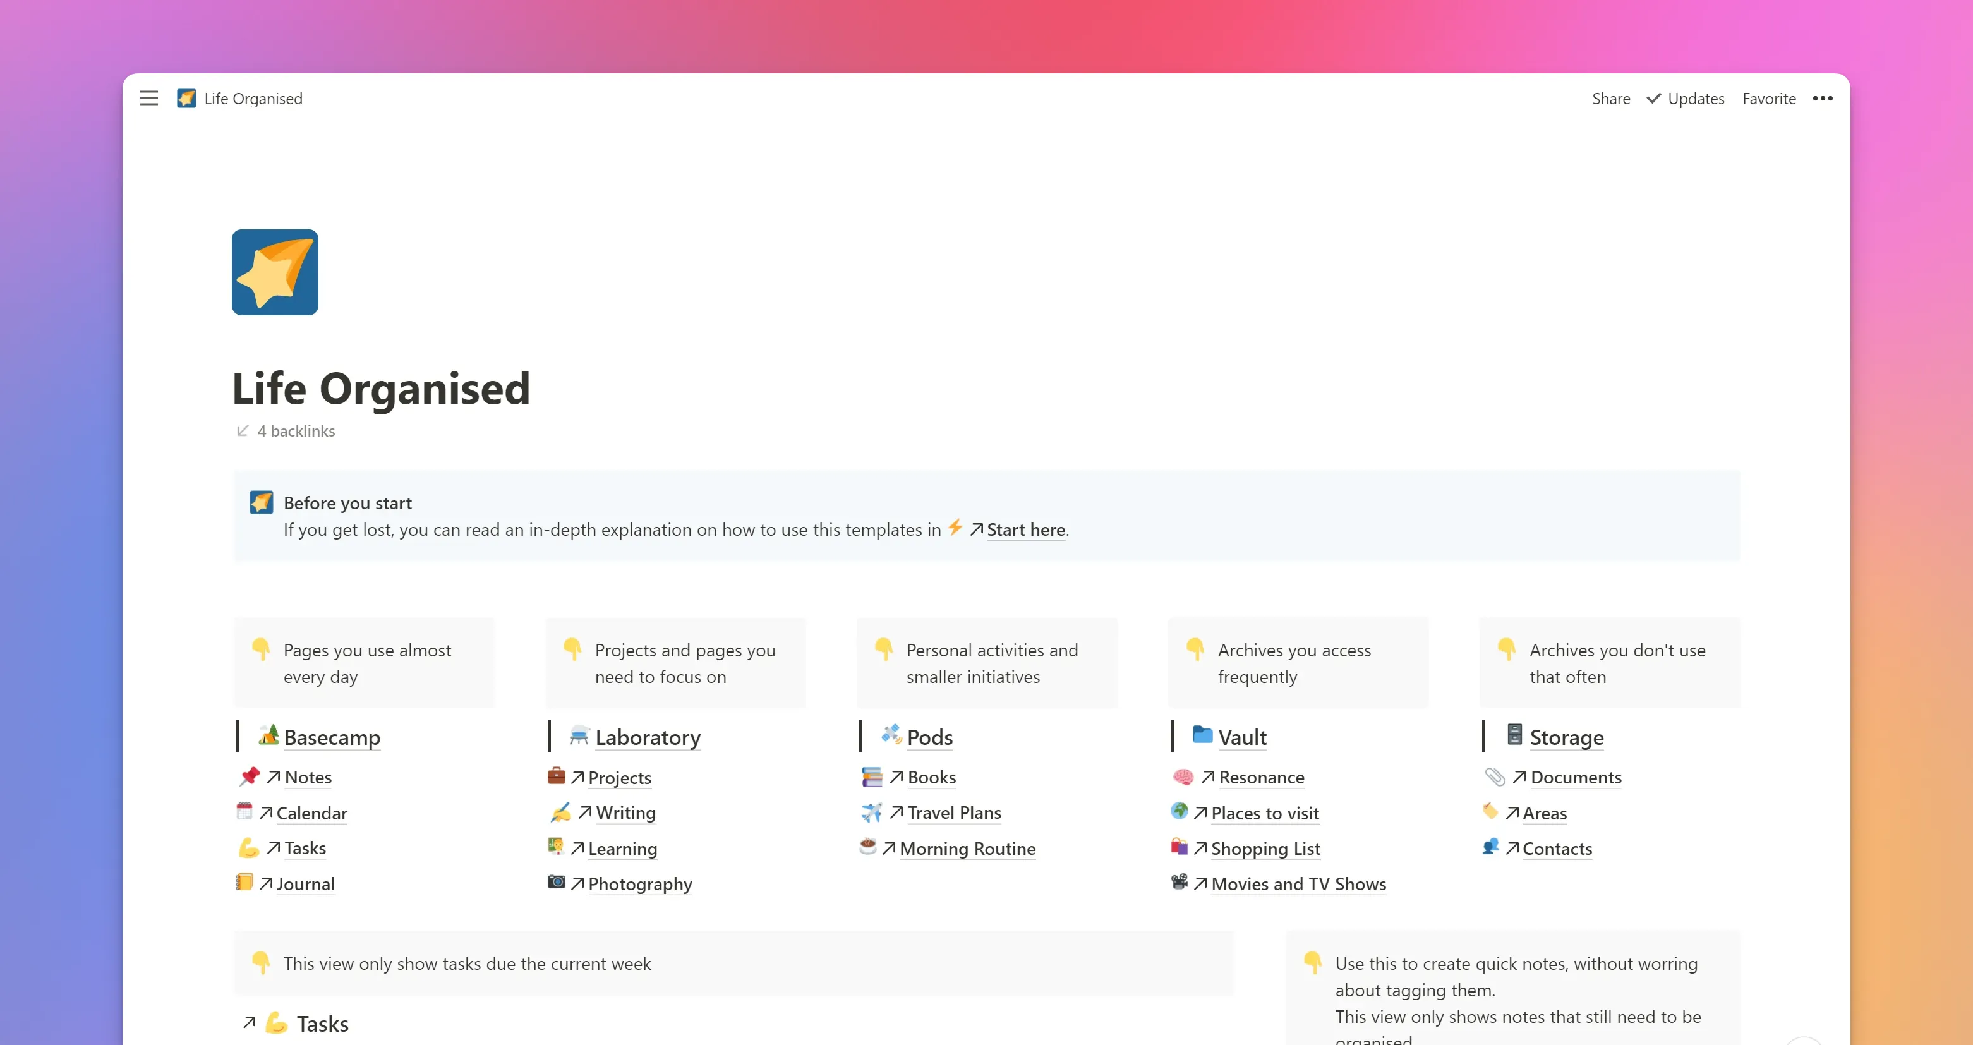Click the camera icon beside Photography
This screenshot has height=1045, width=1973.
pos(556,882)
